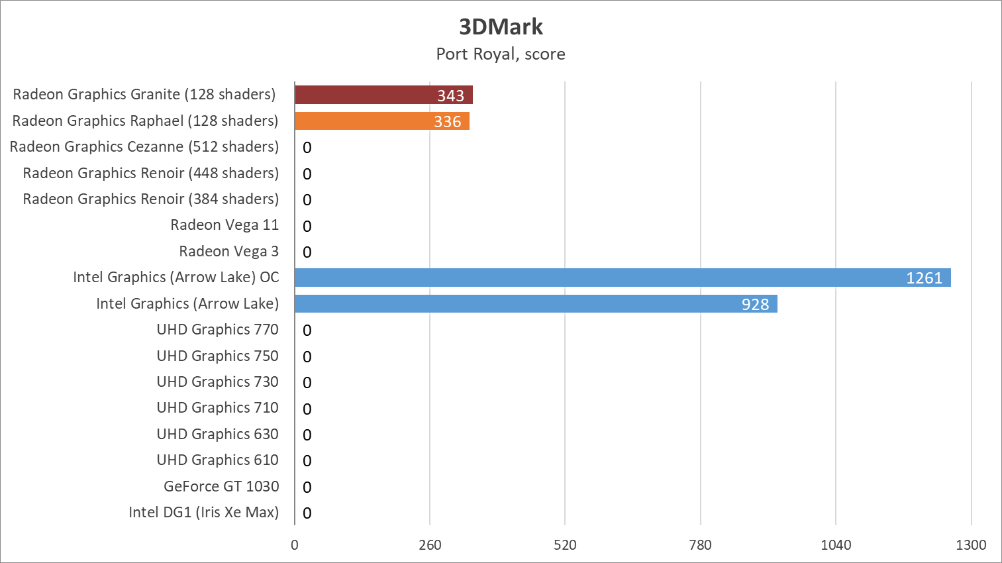1002x563 pixels.
Task: Click the GeForce GT 1030 label
Action: [x=221, y=487]
